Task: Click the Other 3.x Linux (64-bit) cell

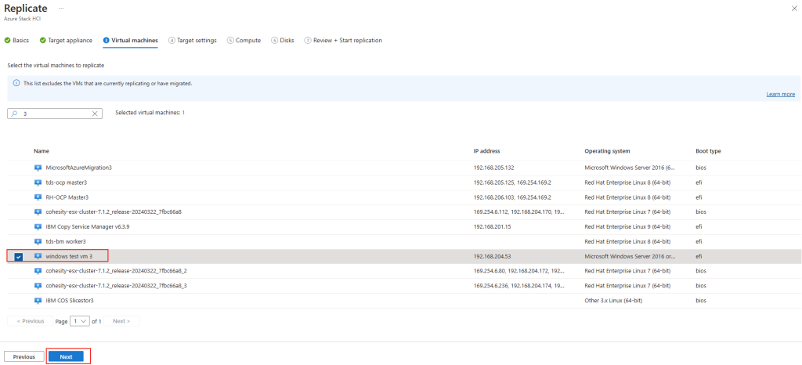Action: [613, 301]
